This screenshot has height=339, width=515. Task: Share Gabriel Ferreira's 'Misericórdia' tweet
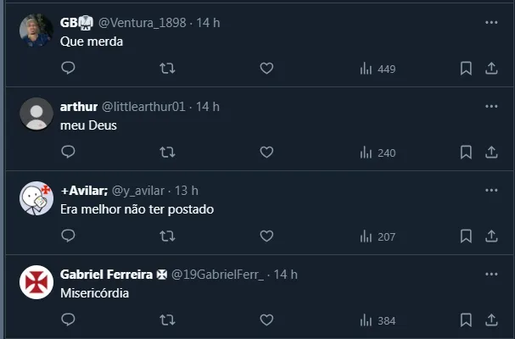coord(491,320)
